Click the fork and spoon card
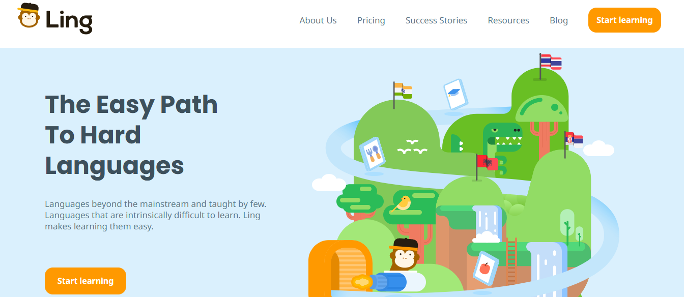Image resolution: width=684 pixels, height=297 pixels. 372,154
